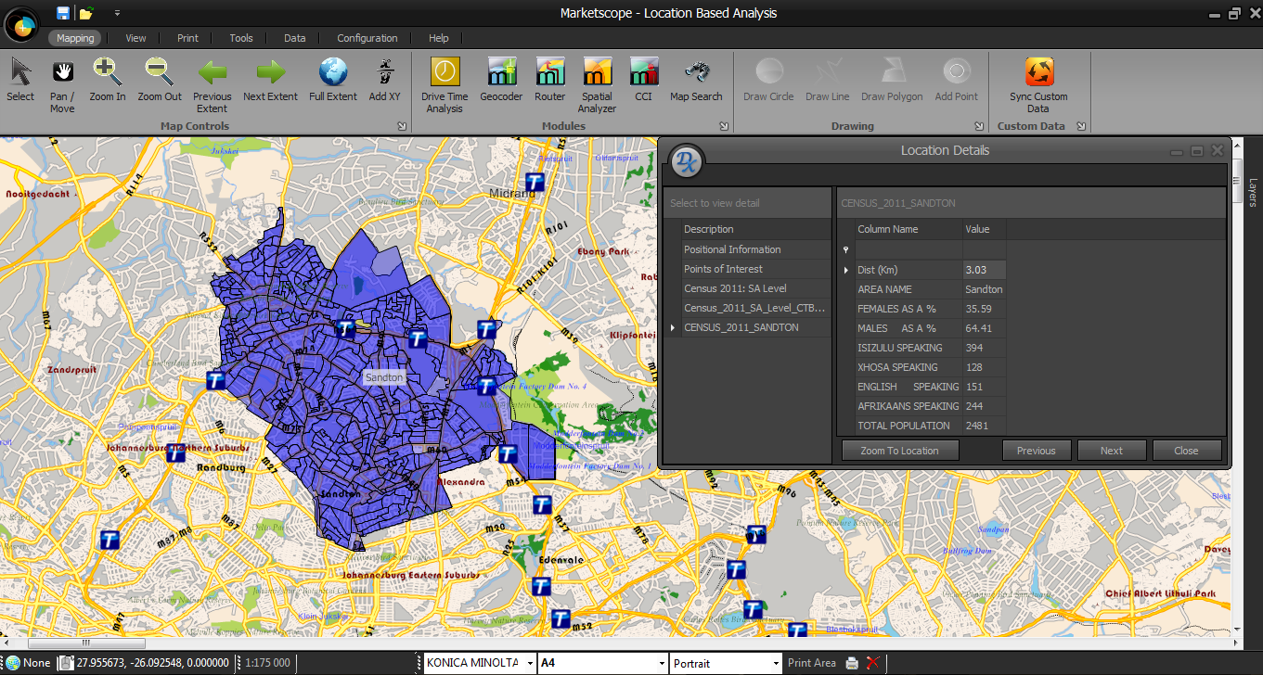Click the 1:175 000 scale in status bar

click(268, 663)
